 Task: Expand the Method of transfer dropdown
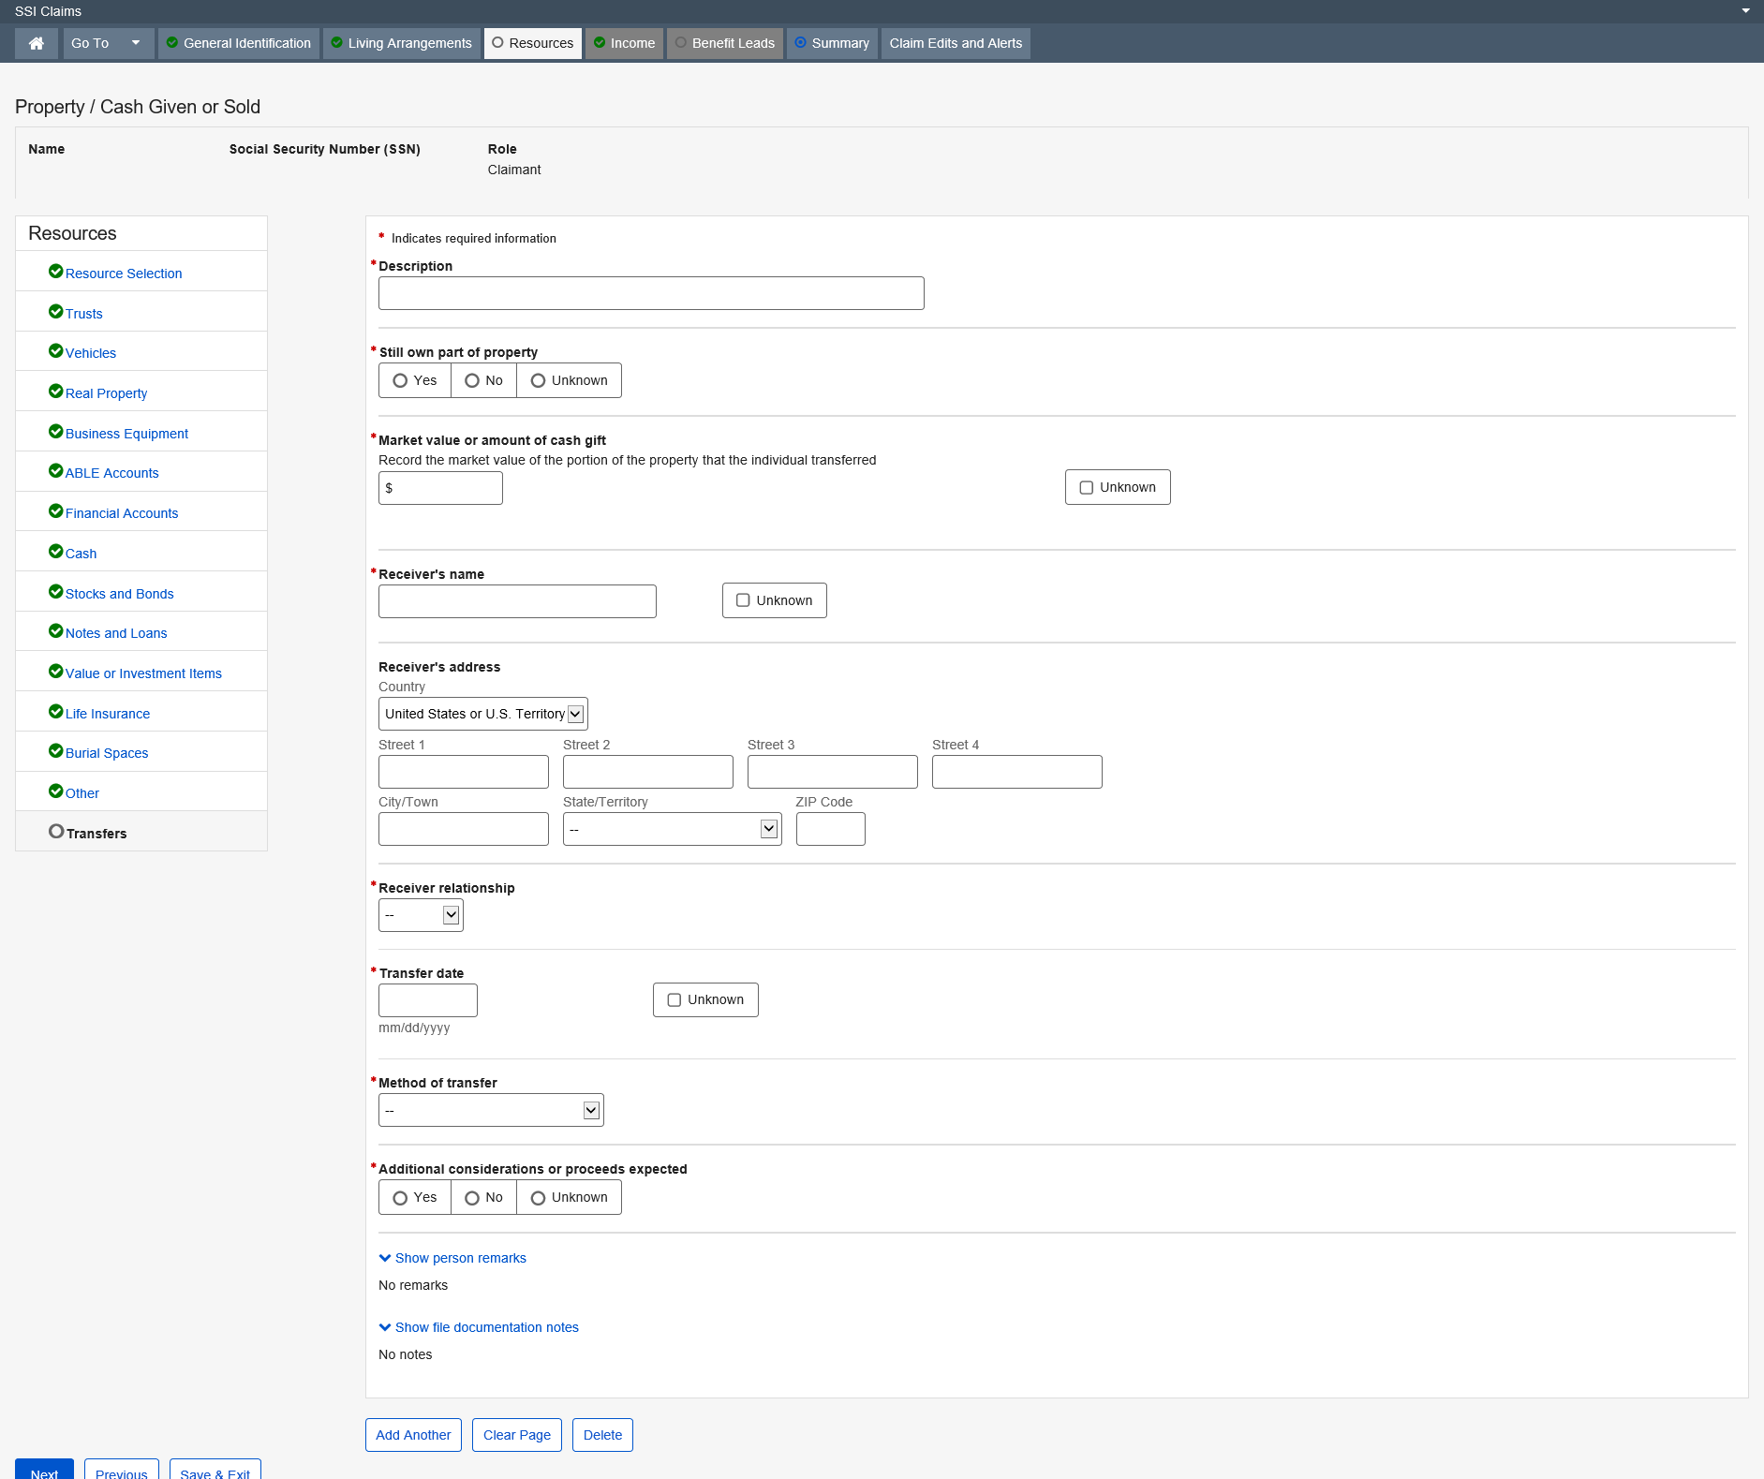tap(491, 1111)
